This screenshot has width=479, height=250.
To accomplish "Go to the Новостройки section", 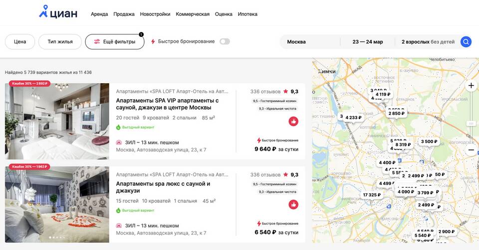I will 155,14.
